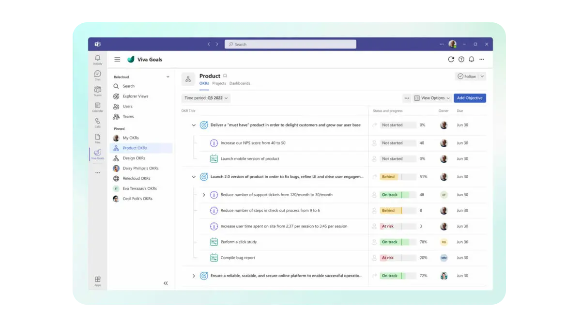Image resolution: width=581 pixels, height=327 pixels.
Task: Go forward using the navigation arrow
Action: coord(217,44)
